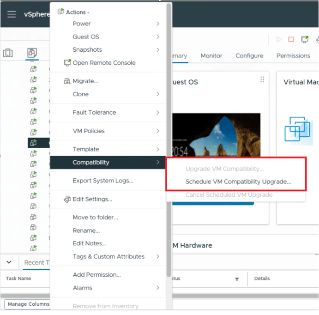Image resolution: width=319 pixels, height=315 pixels.
Task: Click the Manage Columns button
Action: click(x=28, y=304)
